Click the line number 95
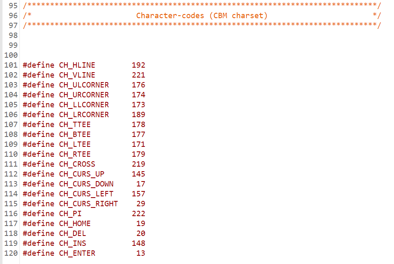 pos(12,5)
